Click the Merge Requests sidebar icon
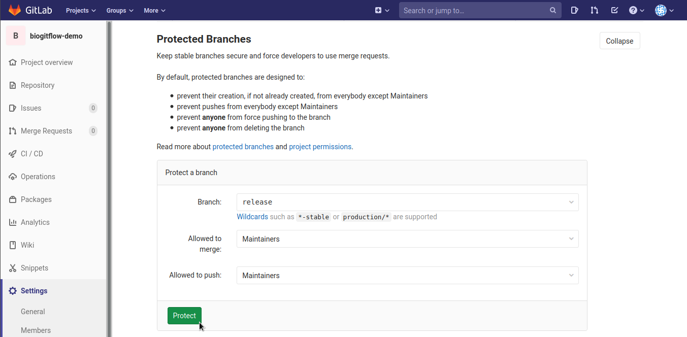Screen dimensions: 687x337 (x=13, y=131)
